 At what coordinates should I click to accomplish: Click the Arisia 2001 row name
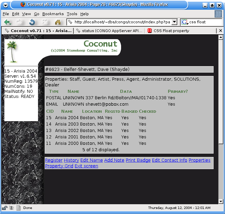point(67,137)
